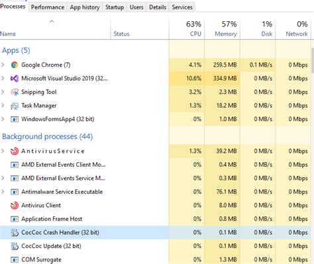Select the WindowsFormsApp4 (32 bit) row name
The image size is (314, 264).
(58, 119)
